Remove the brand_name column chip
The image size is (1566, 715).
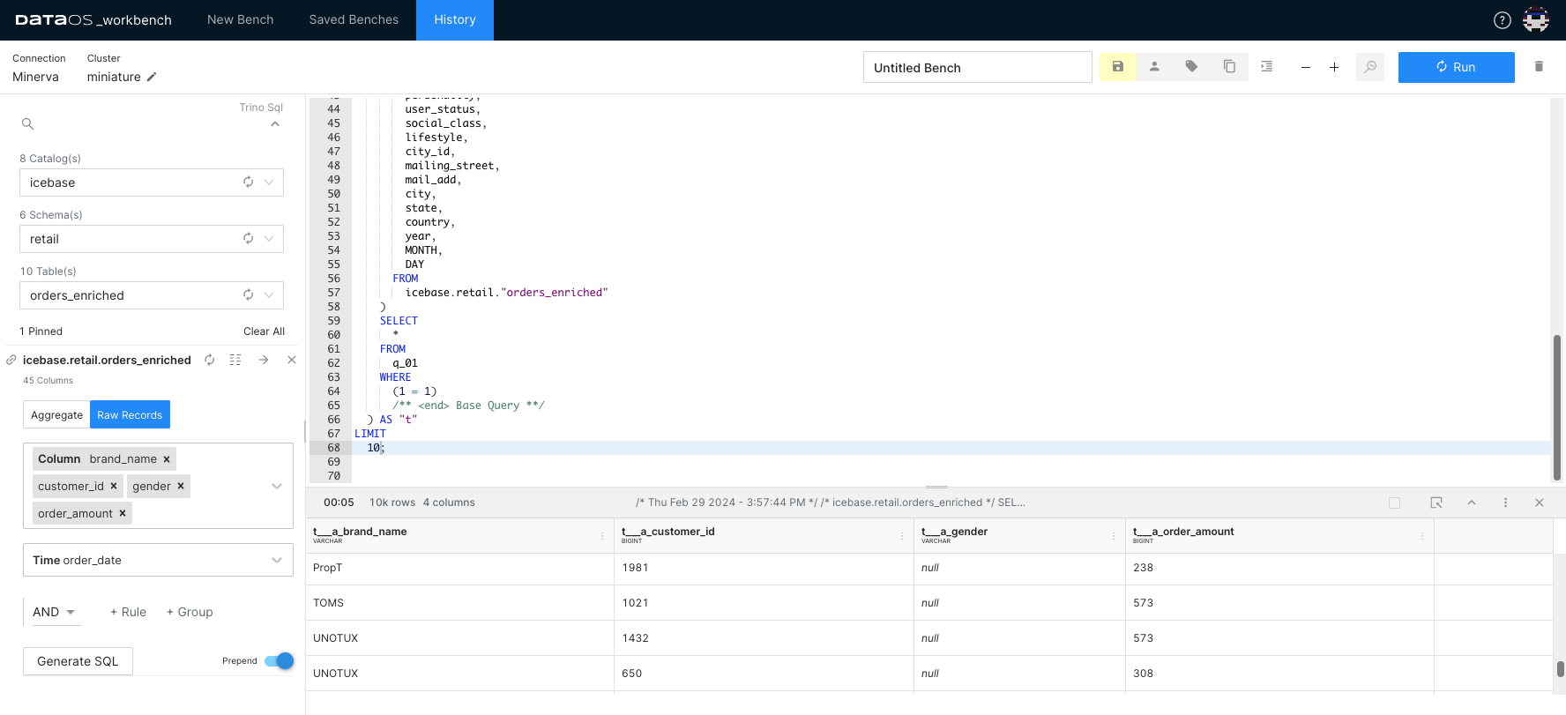[x=167, y=459]
